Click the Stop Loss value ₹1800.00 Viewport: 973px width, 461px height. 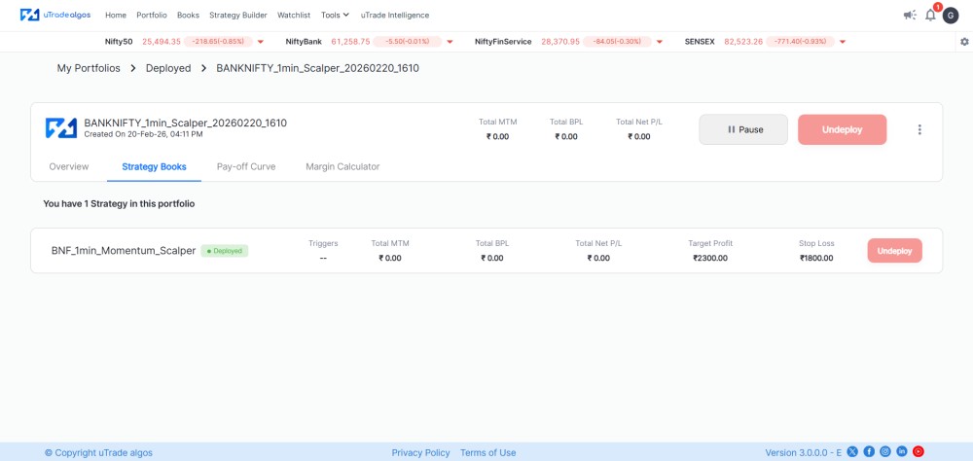tap(816, 258)
